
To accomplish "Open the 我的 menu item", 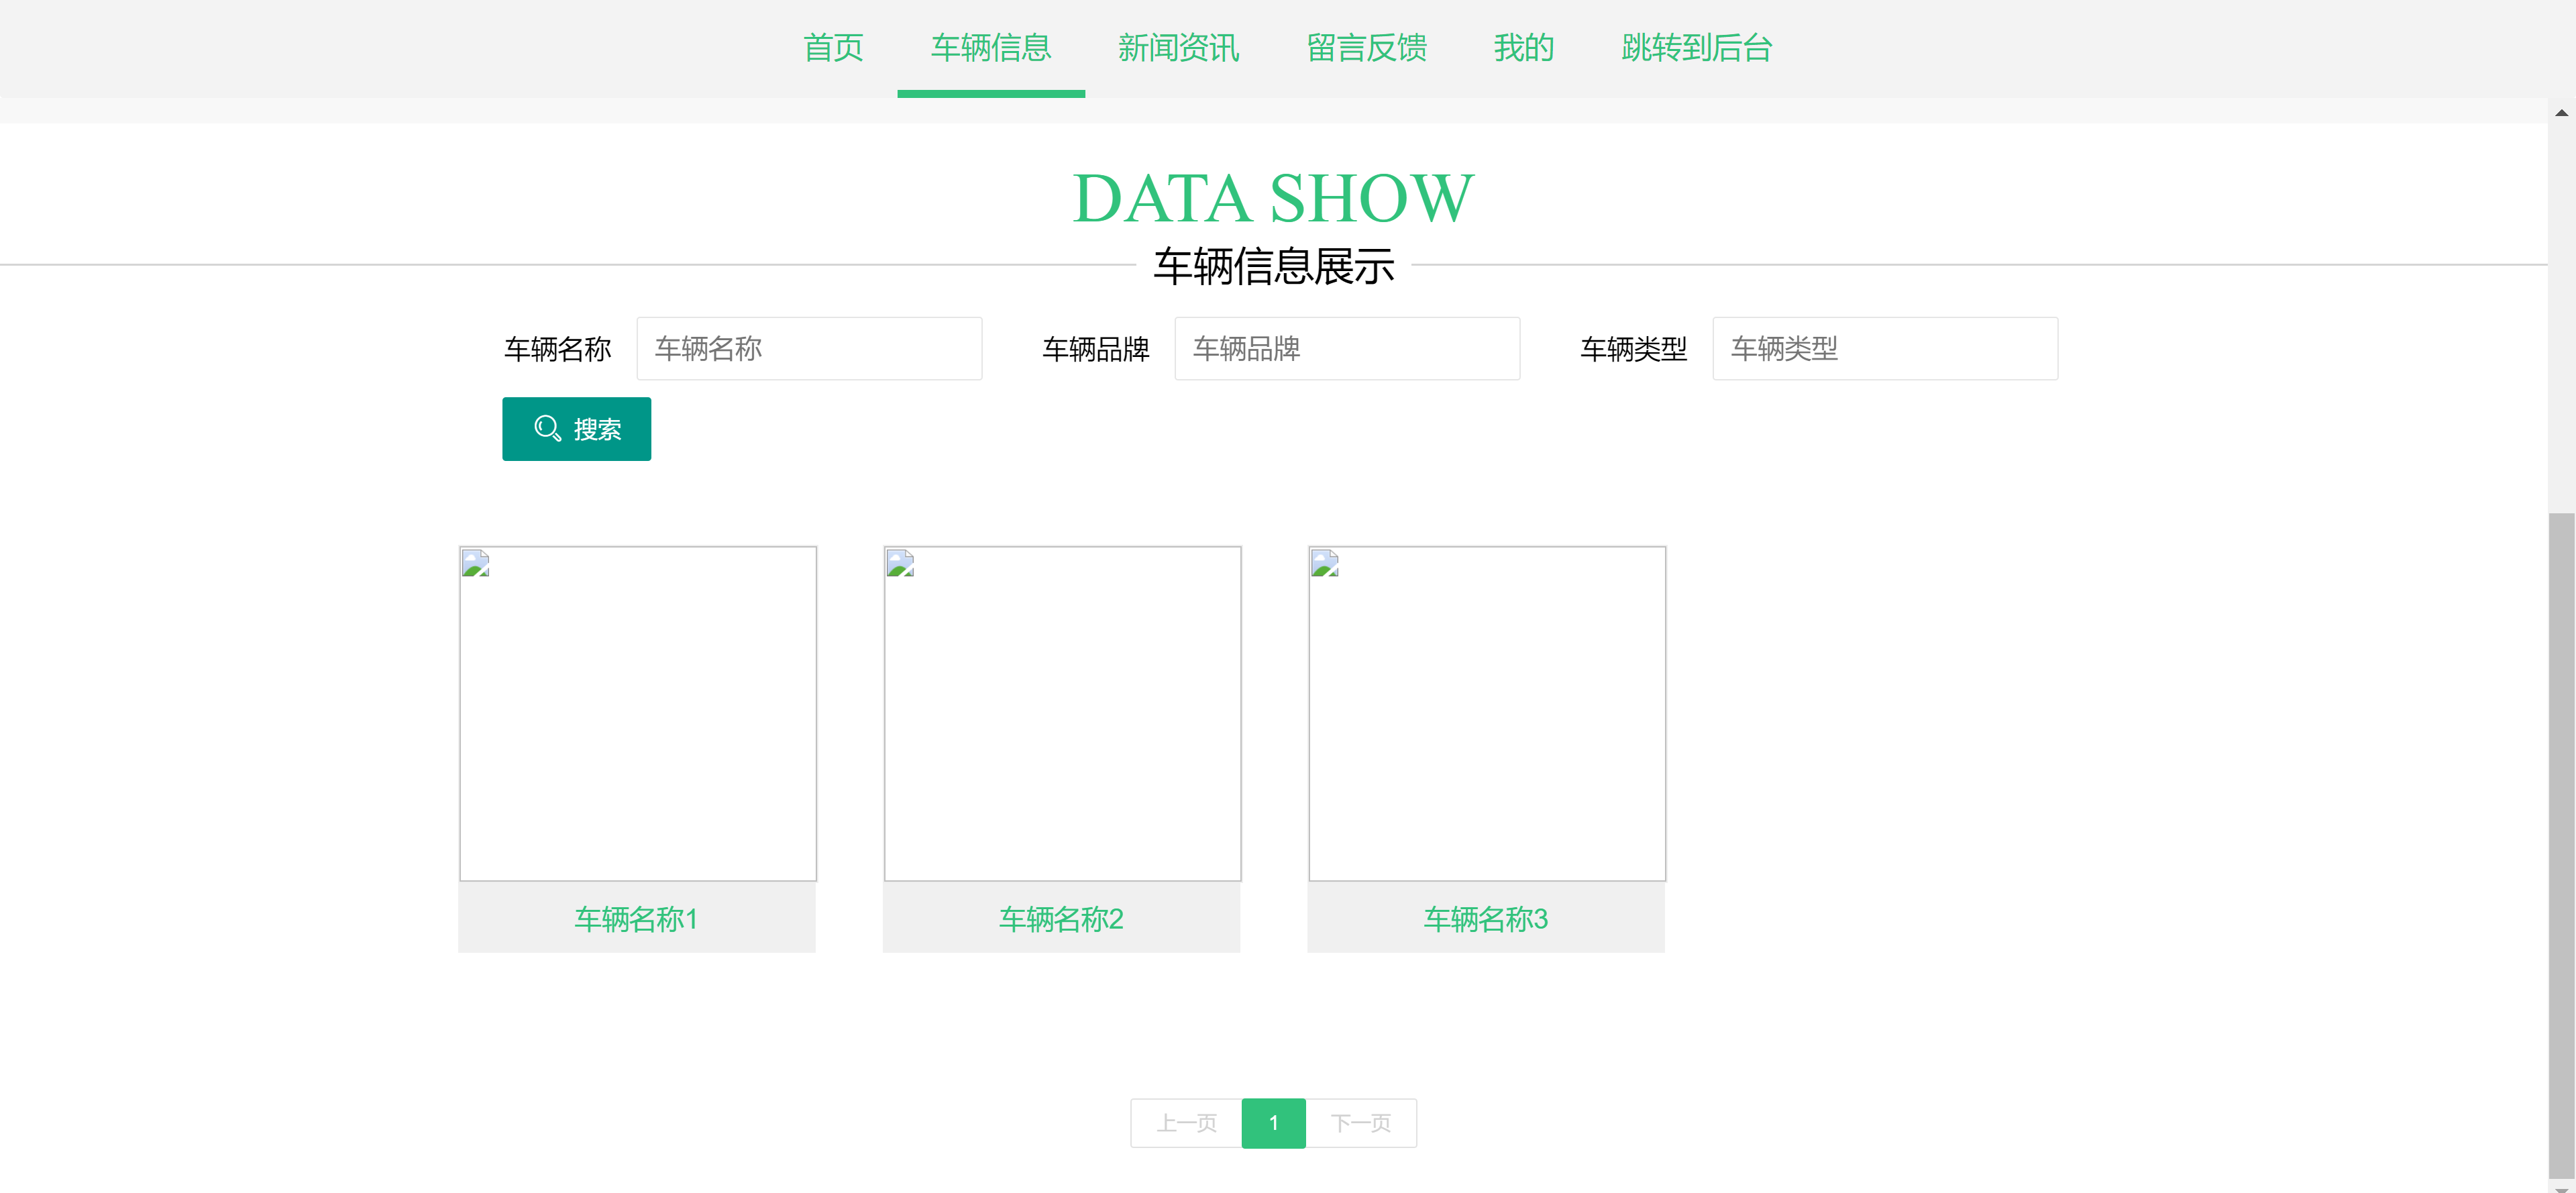I will [x=1523, y=47].
